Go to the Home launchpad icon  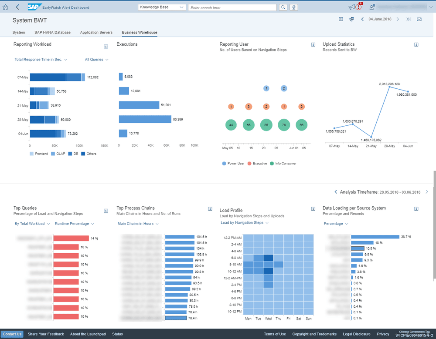(6, 7)
